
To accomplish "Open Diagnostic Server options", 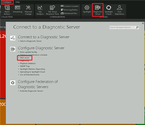I will (x=98, y=10).
